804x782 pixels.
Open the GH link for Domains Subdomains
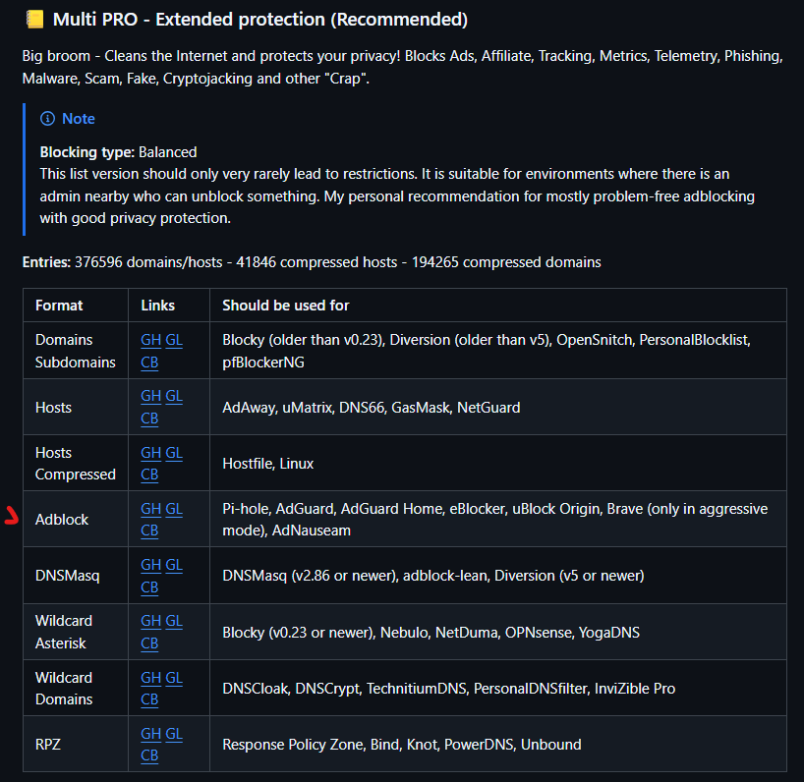click(x=150, y=339)
